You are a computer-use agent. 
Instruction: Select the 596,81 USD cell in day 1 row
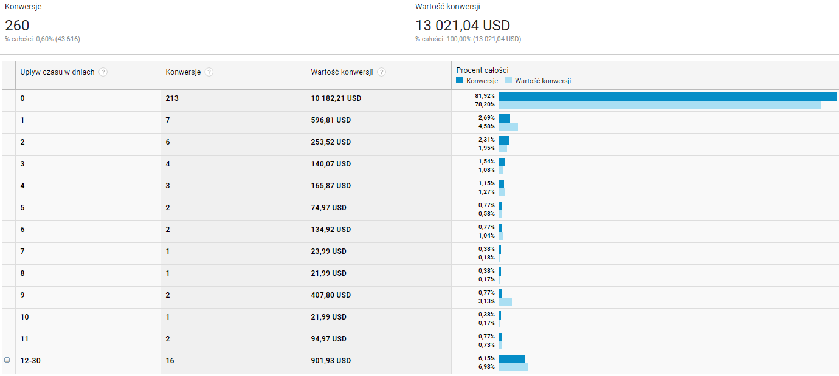coord(331,120)
